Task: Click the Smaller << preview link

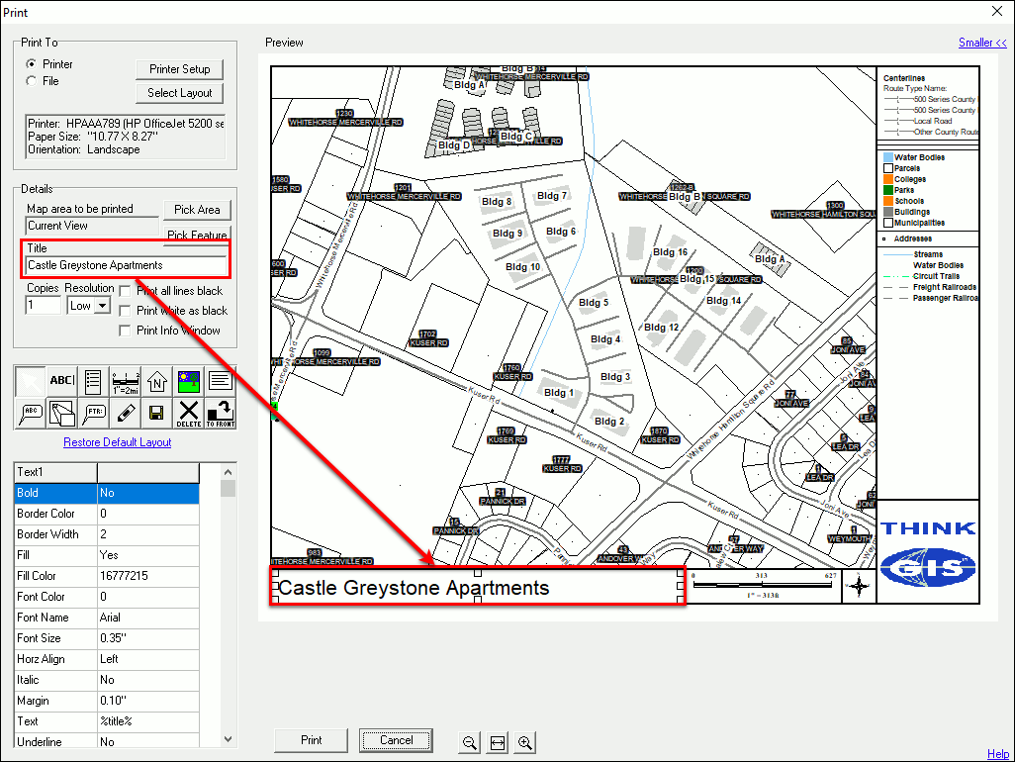Action: click(982, 43)
